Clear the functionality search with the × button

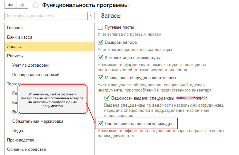tap(91, 16)
